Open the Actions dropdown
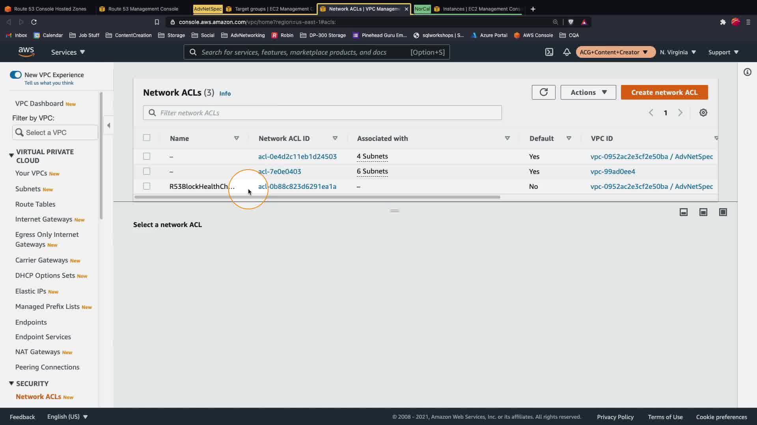Image resolution: width=757 pixels, height=425 pixels. point(588,92)
